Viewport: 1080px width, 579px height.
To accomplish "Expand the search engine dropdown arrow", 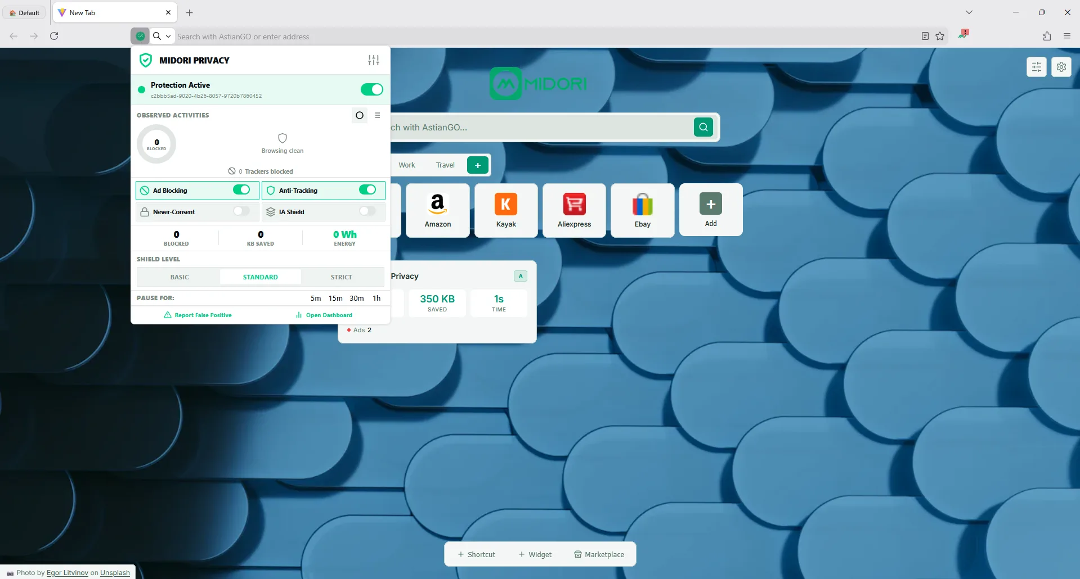I will (x=168, y=36).
